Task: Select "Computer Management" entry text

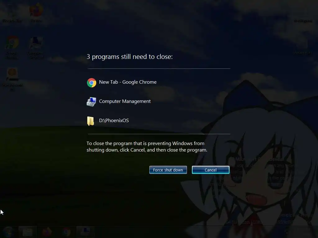Action: coord(125,101)
